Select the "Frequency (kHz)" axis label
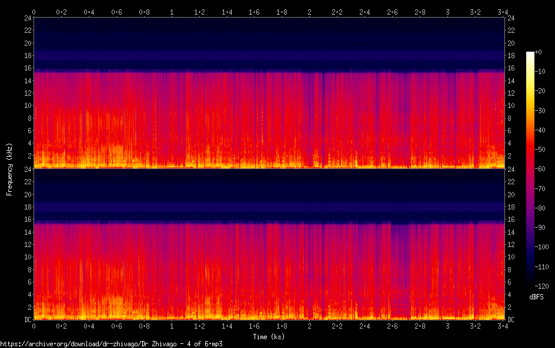555x348 pixels. pos(9,168)
